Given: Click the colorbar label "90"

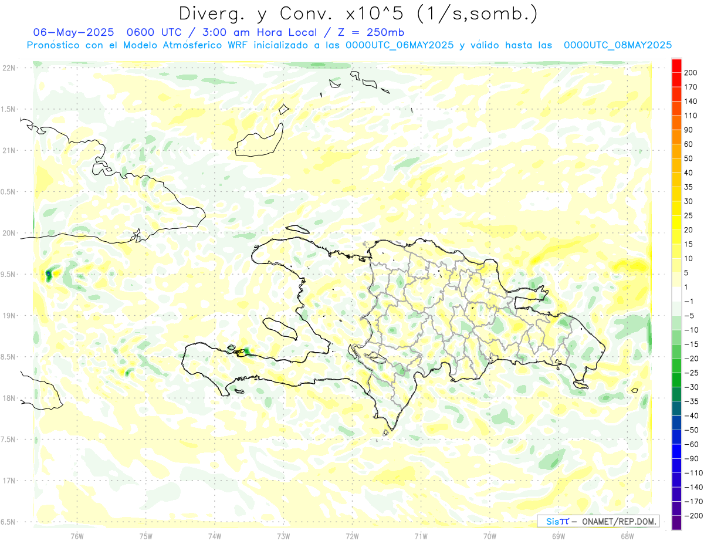Looking at the screenshot, I should [689, 130].
